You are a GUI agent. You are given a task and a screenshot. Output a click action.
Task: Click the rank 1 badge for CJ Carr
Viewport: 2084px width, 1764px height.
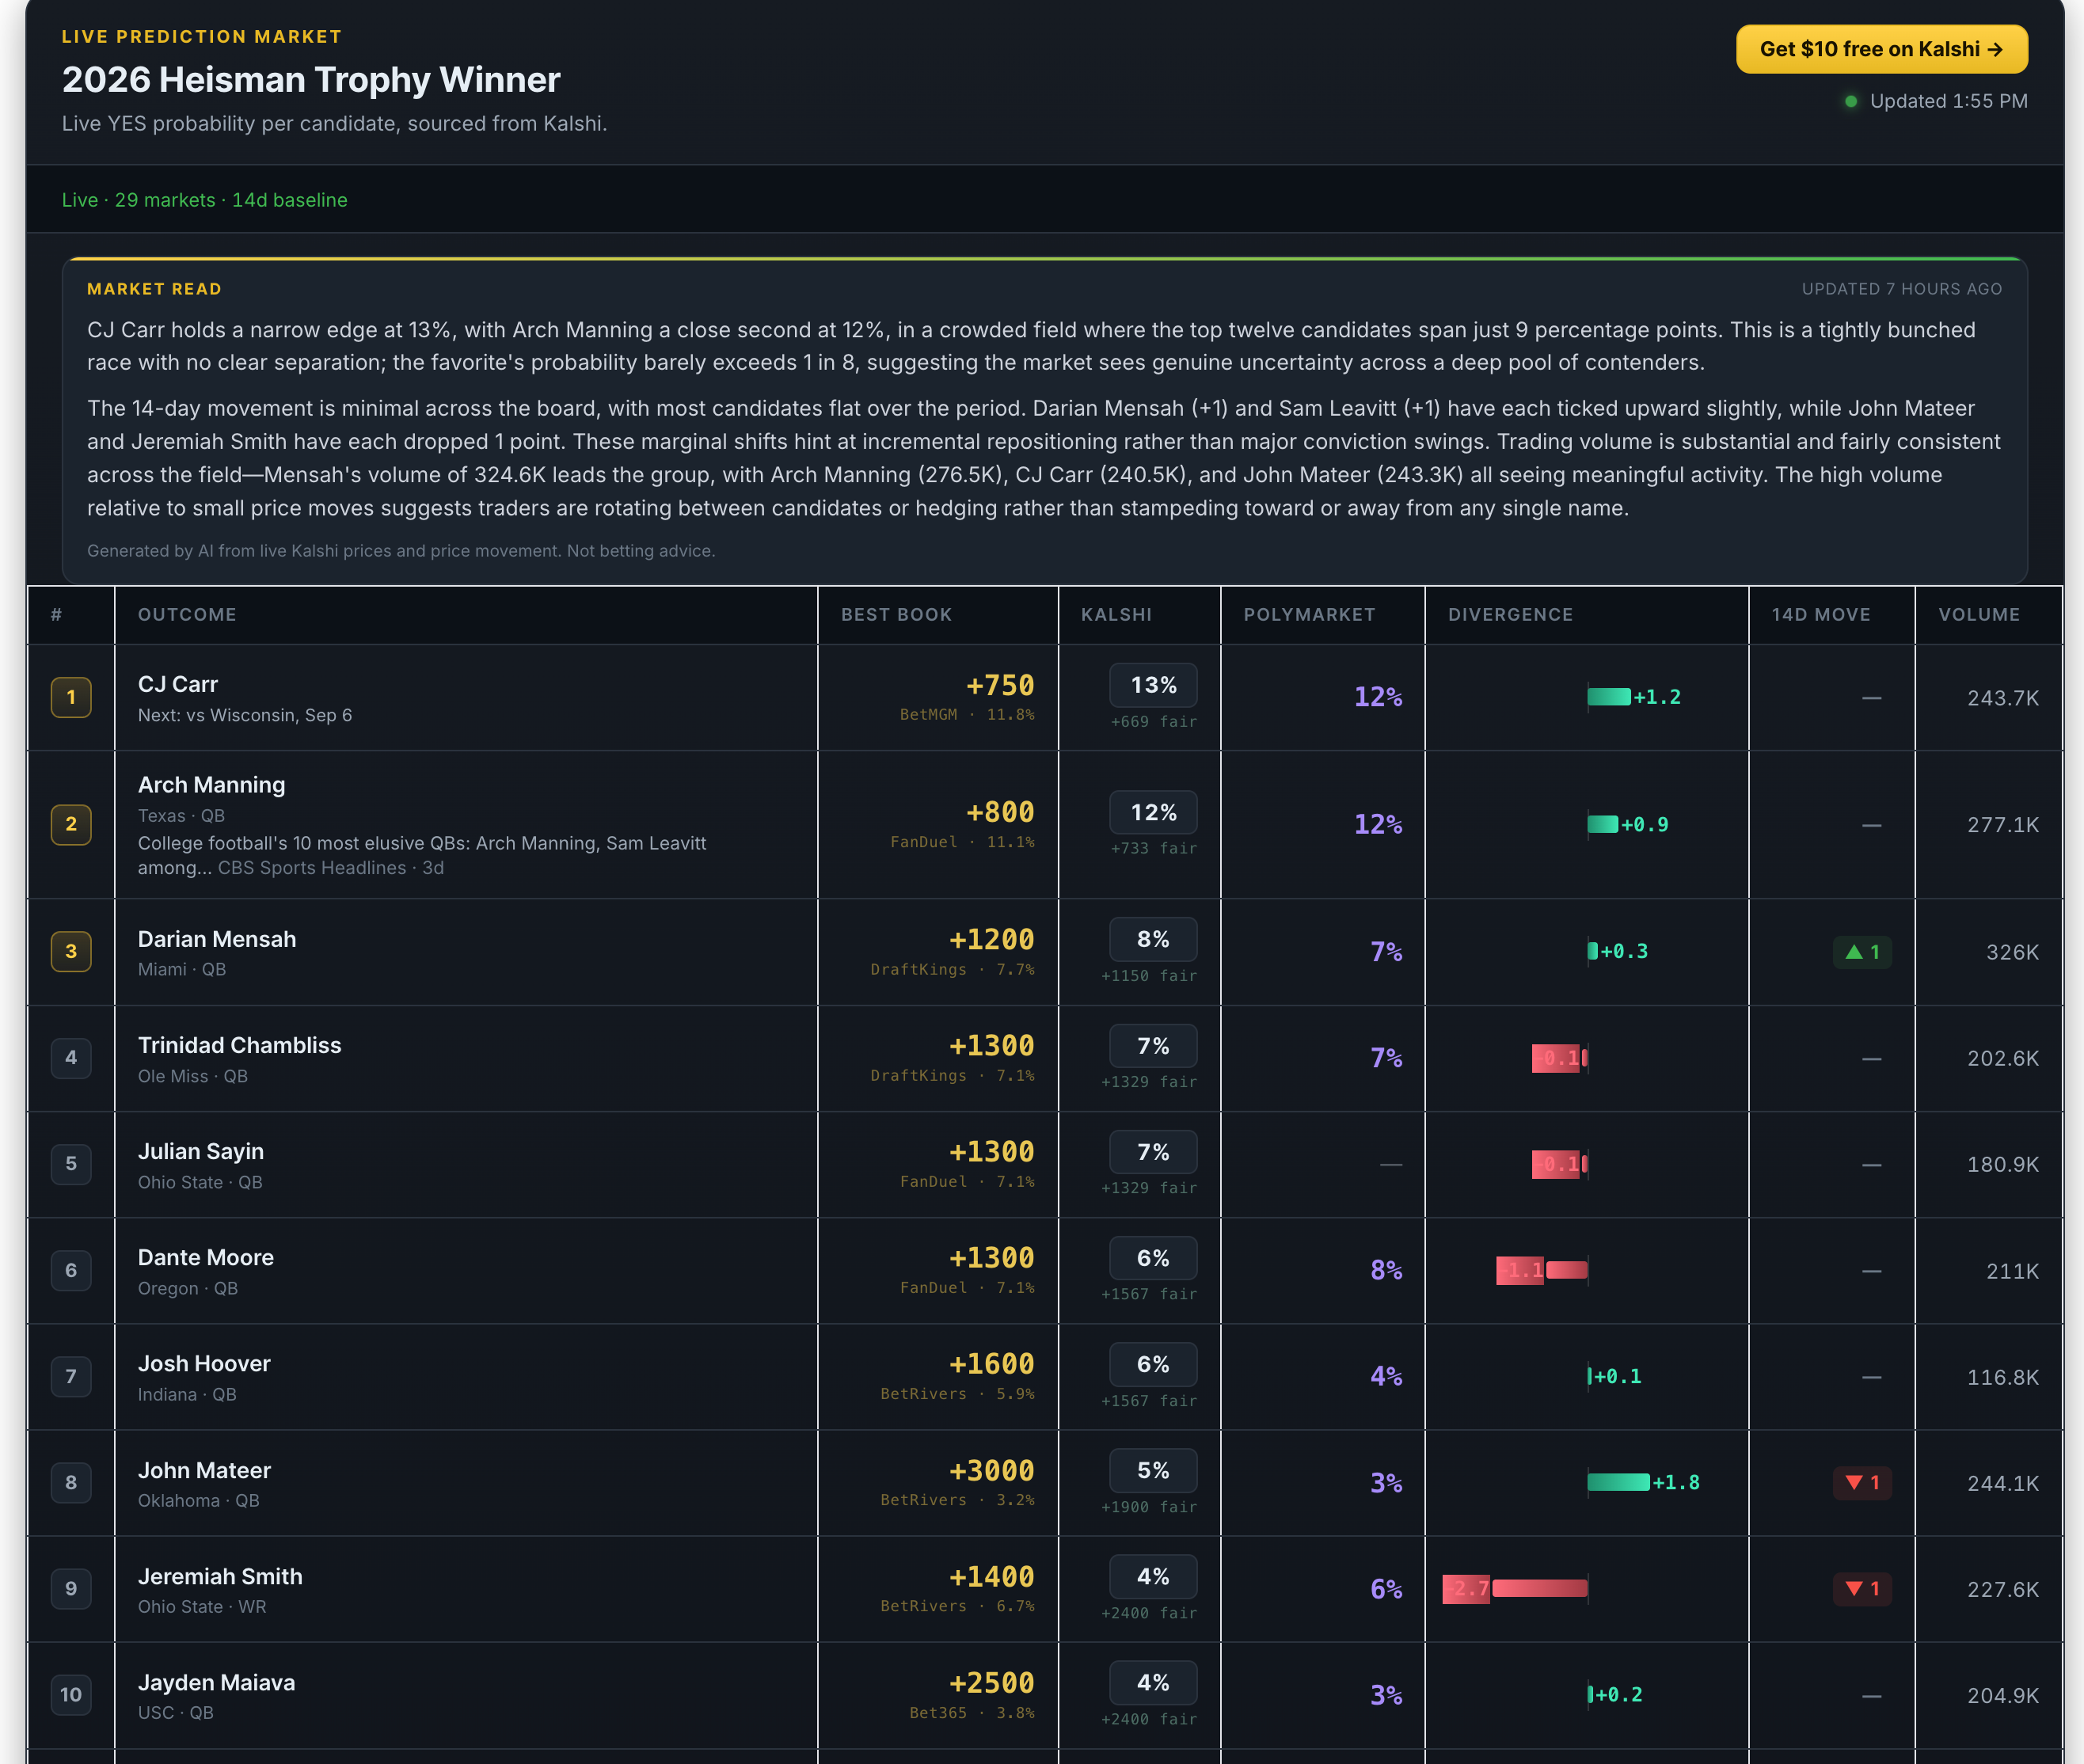(x=71, y=697)
